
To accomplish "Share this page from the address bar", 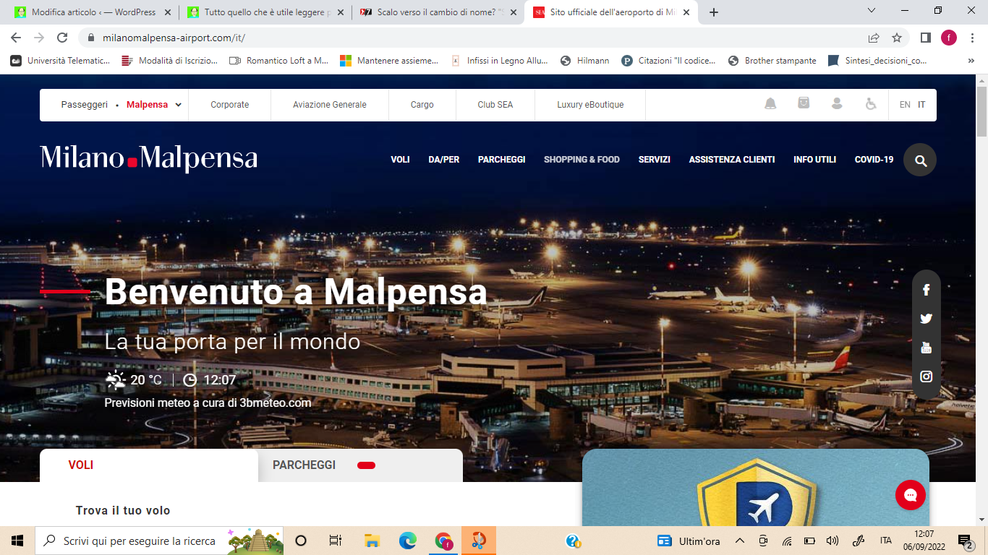I will pos(874,38).
